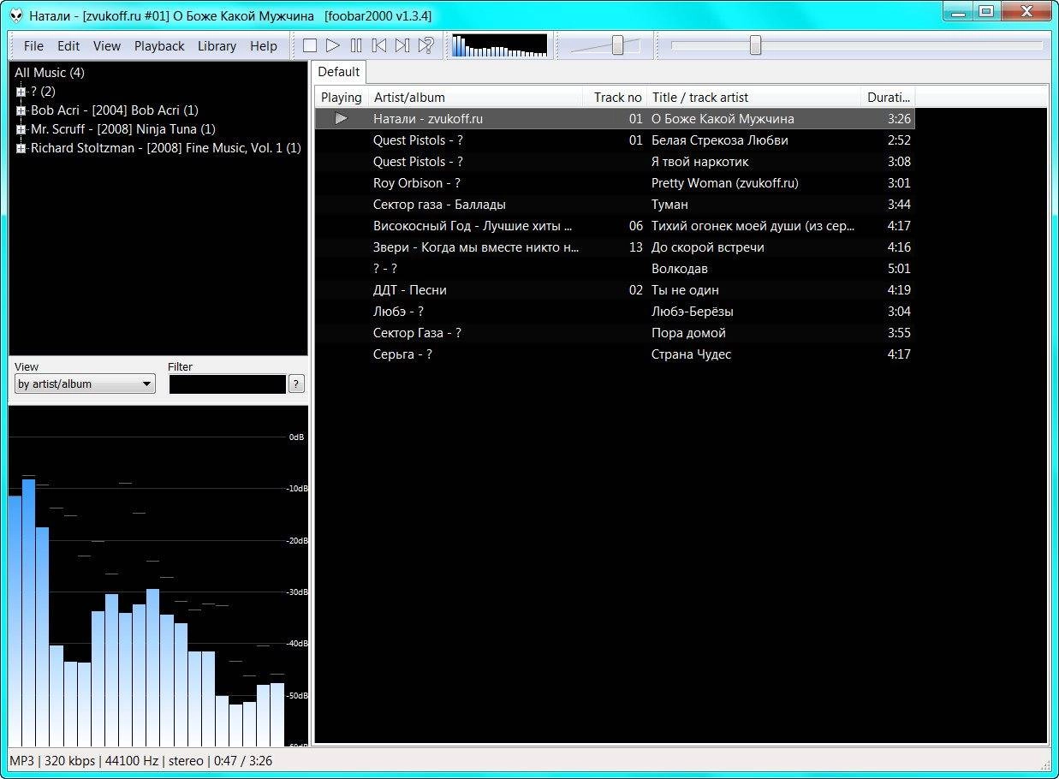The height and width of the screenshot is (779, 1059).
Task: Open the Playback menu
Action: coord(159,46)
